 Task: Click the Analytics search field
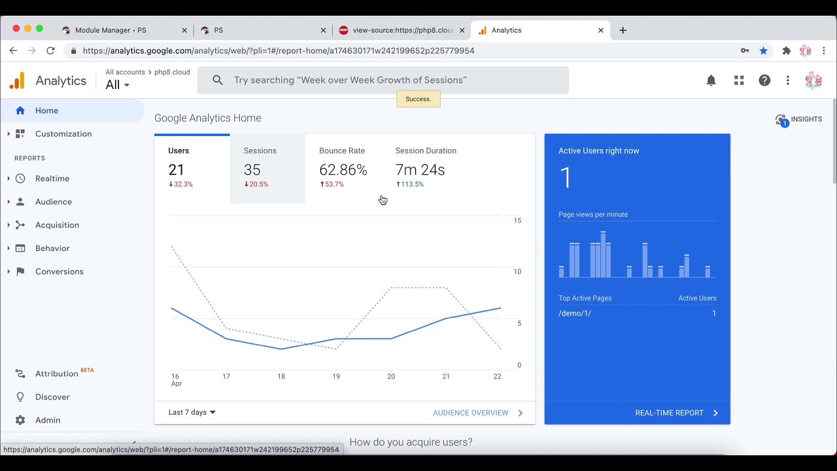click(383, 80)
